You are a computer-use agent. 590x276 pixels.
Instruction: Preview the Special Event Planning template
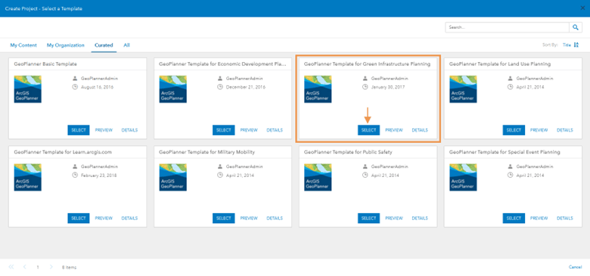pyautogui.click(x=539, y=218)
